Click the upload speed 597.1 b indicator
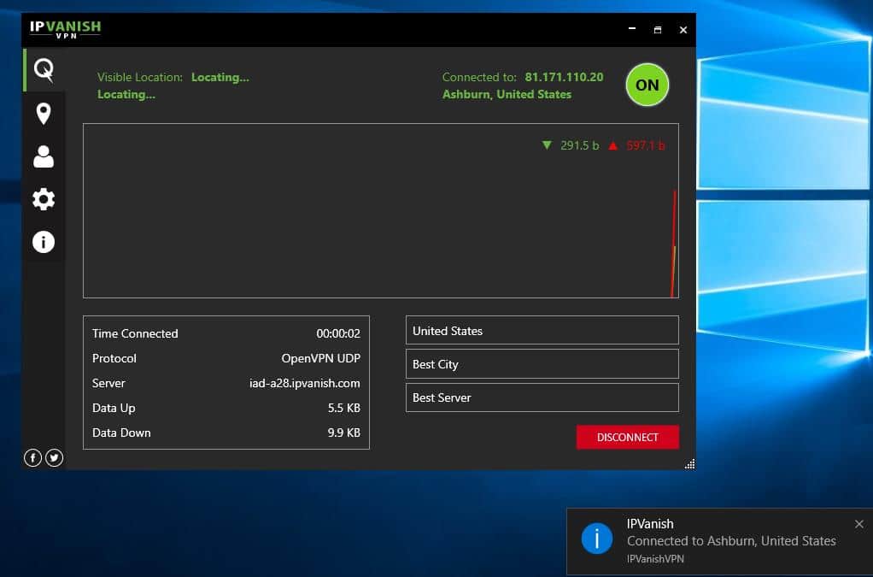Viewport: 873px width, 577px height. (x=636, y=145)
